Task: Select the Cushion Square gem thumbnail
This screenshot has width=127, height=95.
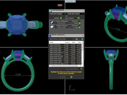Action: [x=52, y=26]
